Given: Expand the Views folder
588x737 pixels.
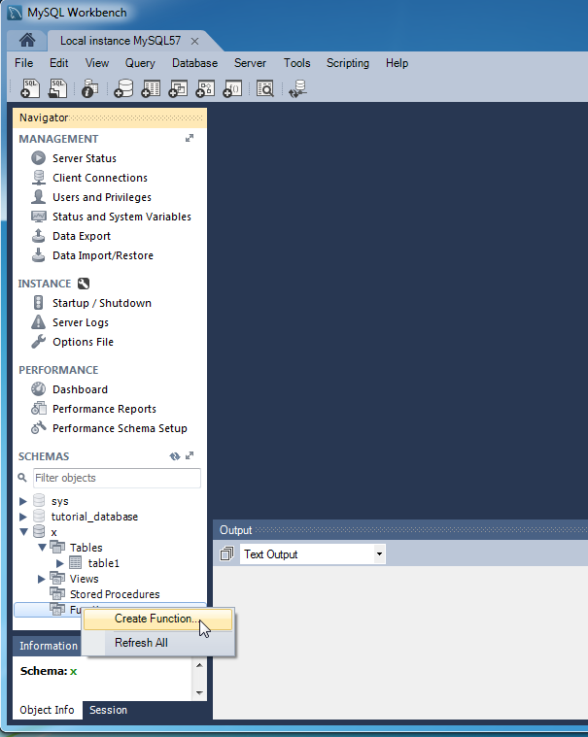Looking at the screenshot, I should (42, 579).
